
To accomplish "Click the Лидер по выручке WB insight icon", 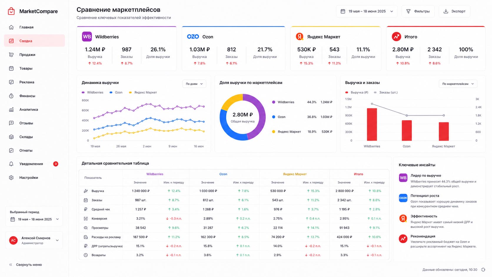I will 403,178.
